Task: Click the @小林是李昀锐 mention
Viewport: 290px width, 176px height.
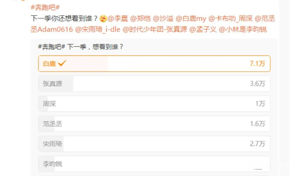Action: tap(243, 29)
